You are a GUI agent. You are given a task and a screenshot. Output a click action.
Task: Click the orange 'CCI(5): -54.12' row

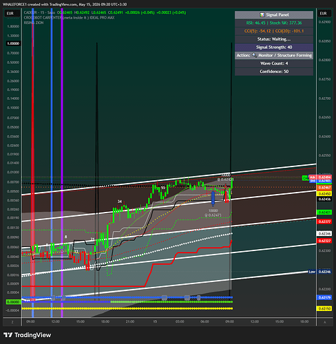274,31
